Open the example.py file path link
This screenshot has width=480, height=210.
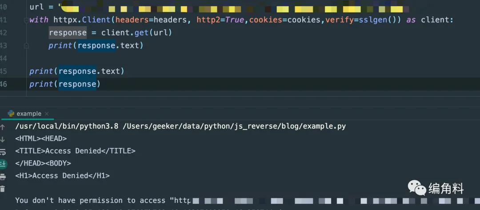(x=234, y=127)
